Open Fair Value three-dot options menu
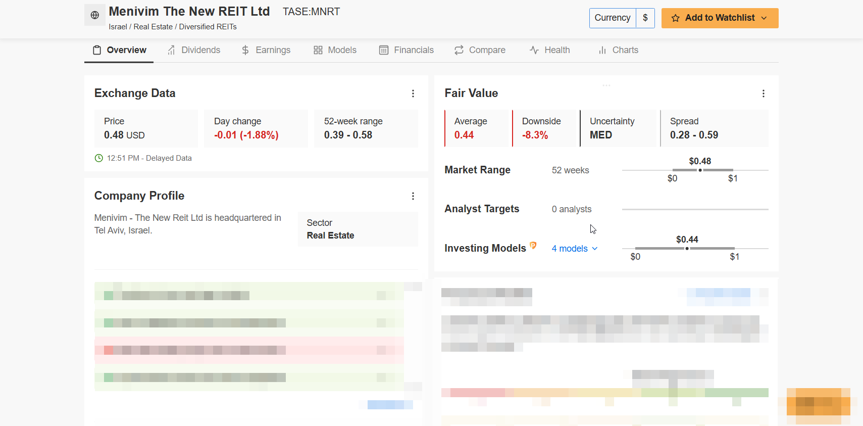This screenshot has width=863, height=426. pos(764,93)
